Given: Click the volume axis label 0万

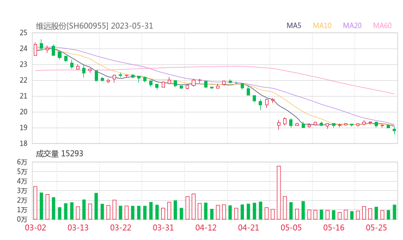Looking at the screenshot, I should [x=22, y=219].
